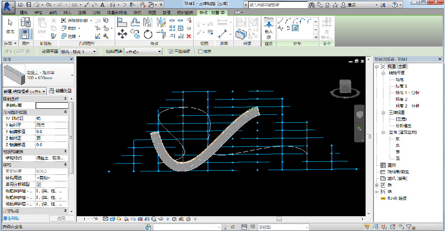
Task: Click the 参照标高 input field
Action: click(51, 105)
